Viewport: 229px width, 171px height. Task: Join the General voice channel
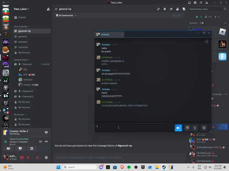pos(32,64)
